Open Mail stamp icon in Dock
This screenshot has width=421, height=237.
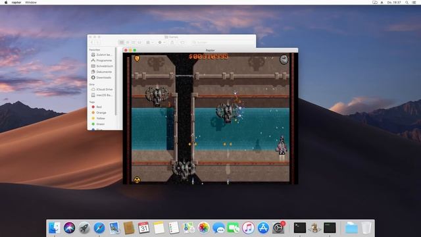(x=114, y=228)
